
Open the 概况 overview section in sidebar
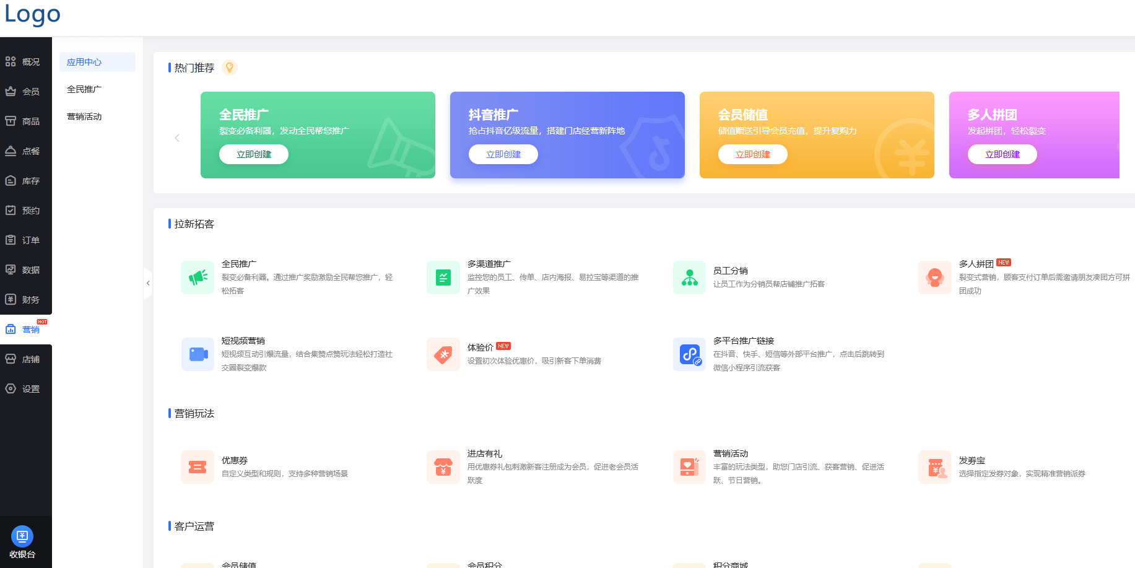click(26, 61)
